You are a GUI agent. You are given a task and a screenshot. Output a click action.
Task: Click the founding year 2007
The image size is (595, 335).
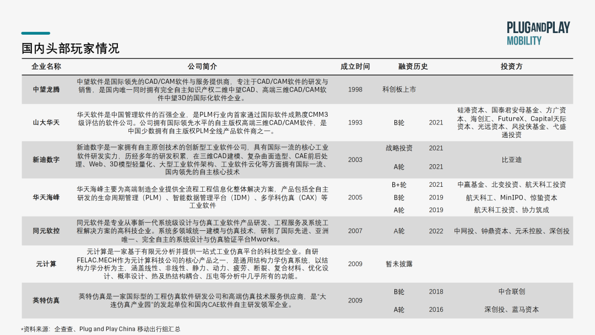tap(355, 231)
